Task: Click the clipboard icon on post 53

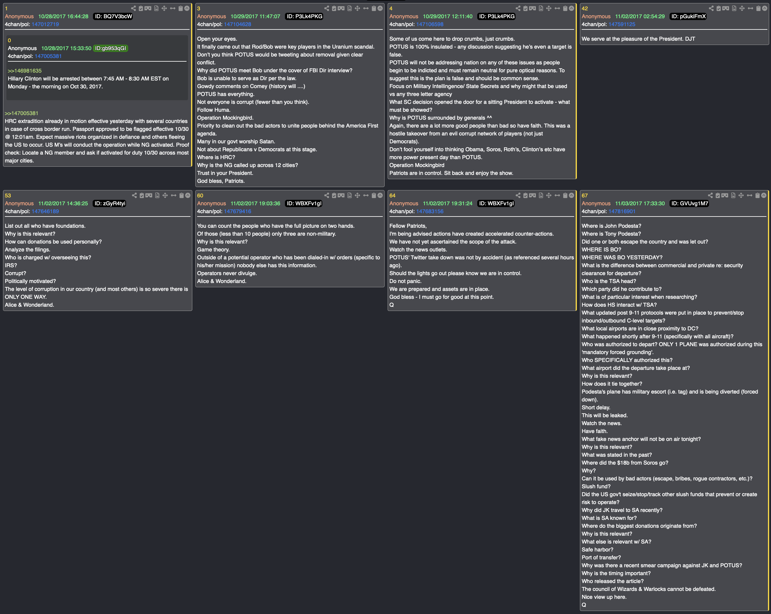Action: click(x=181, y=196)
